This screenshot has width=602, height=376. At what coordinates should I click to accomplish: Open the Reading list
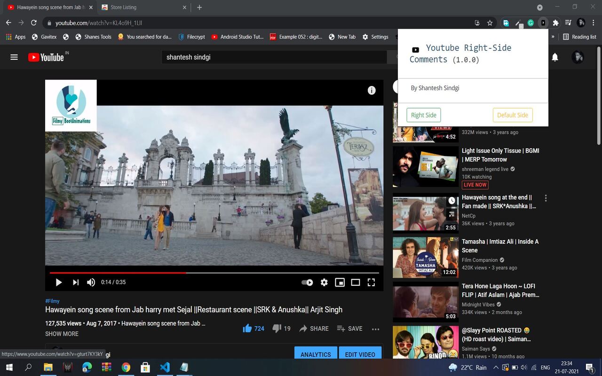coord(579,37)
